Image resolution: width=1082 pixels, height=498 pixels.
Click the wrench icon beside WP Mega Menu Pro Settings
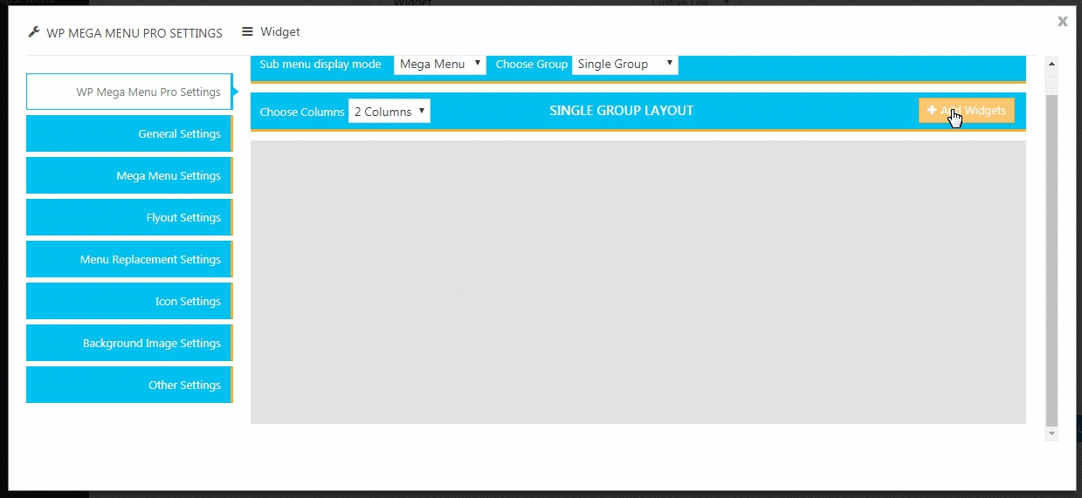pyautogui.click(x=34, y=32)
